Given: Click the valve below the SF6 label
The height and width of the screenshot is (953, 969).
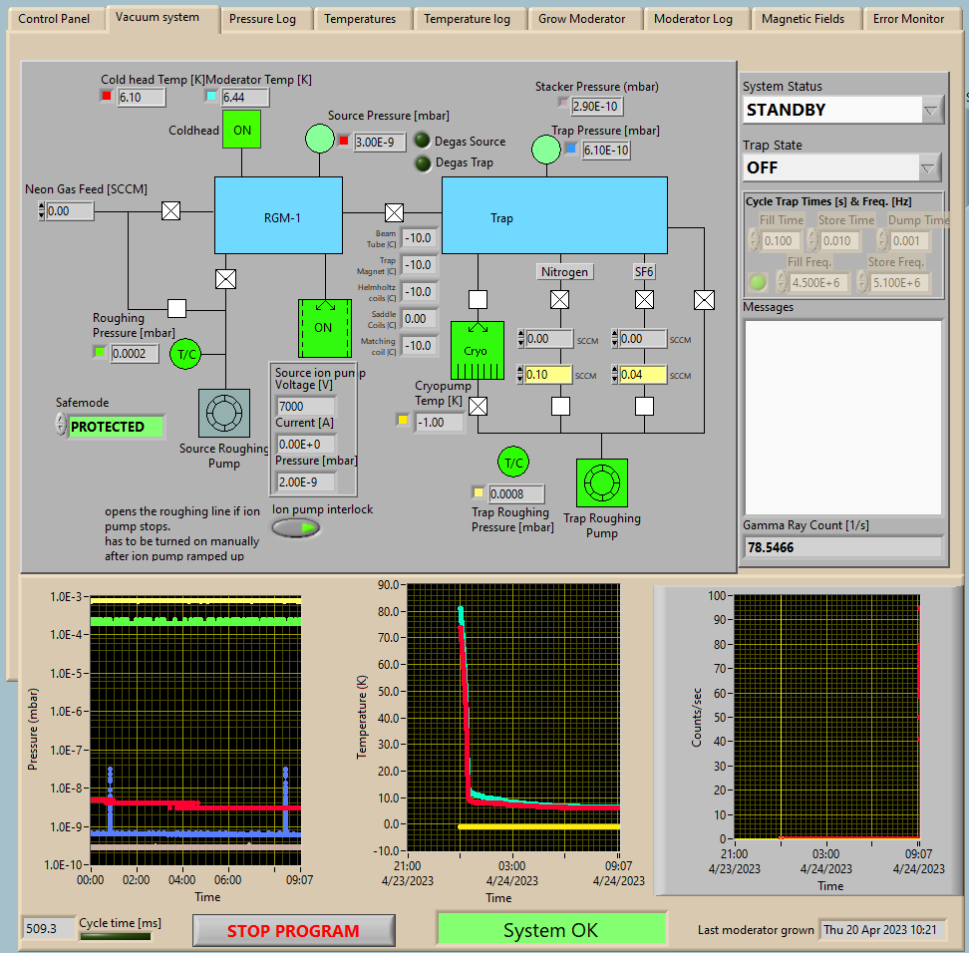Looking at the screenshot, I should tap(645, 299).
